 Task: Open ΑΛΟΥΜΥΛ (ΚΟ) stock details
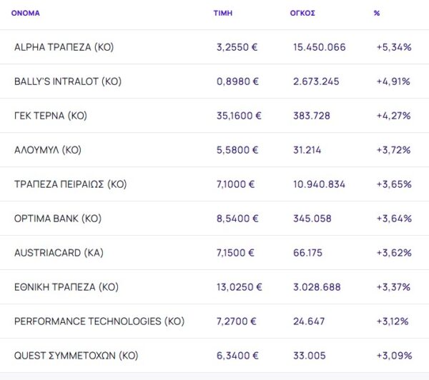coord(47,150)
